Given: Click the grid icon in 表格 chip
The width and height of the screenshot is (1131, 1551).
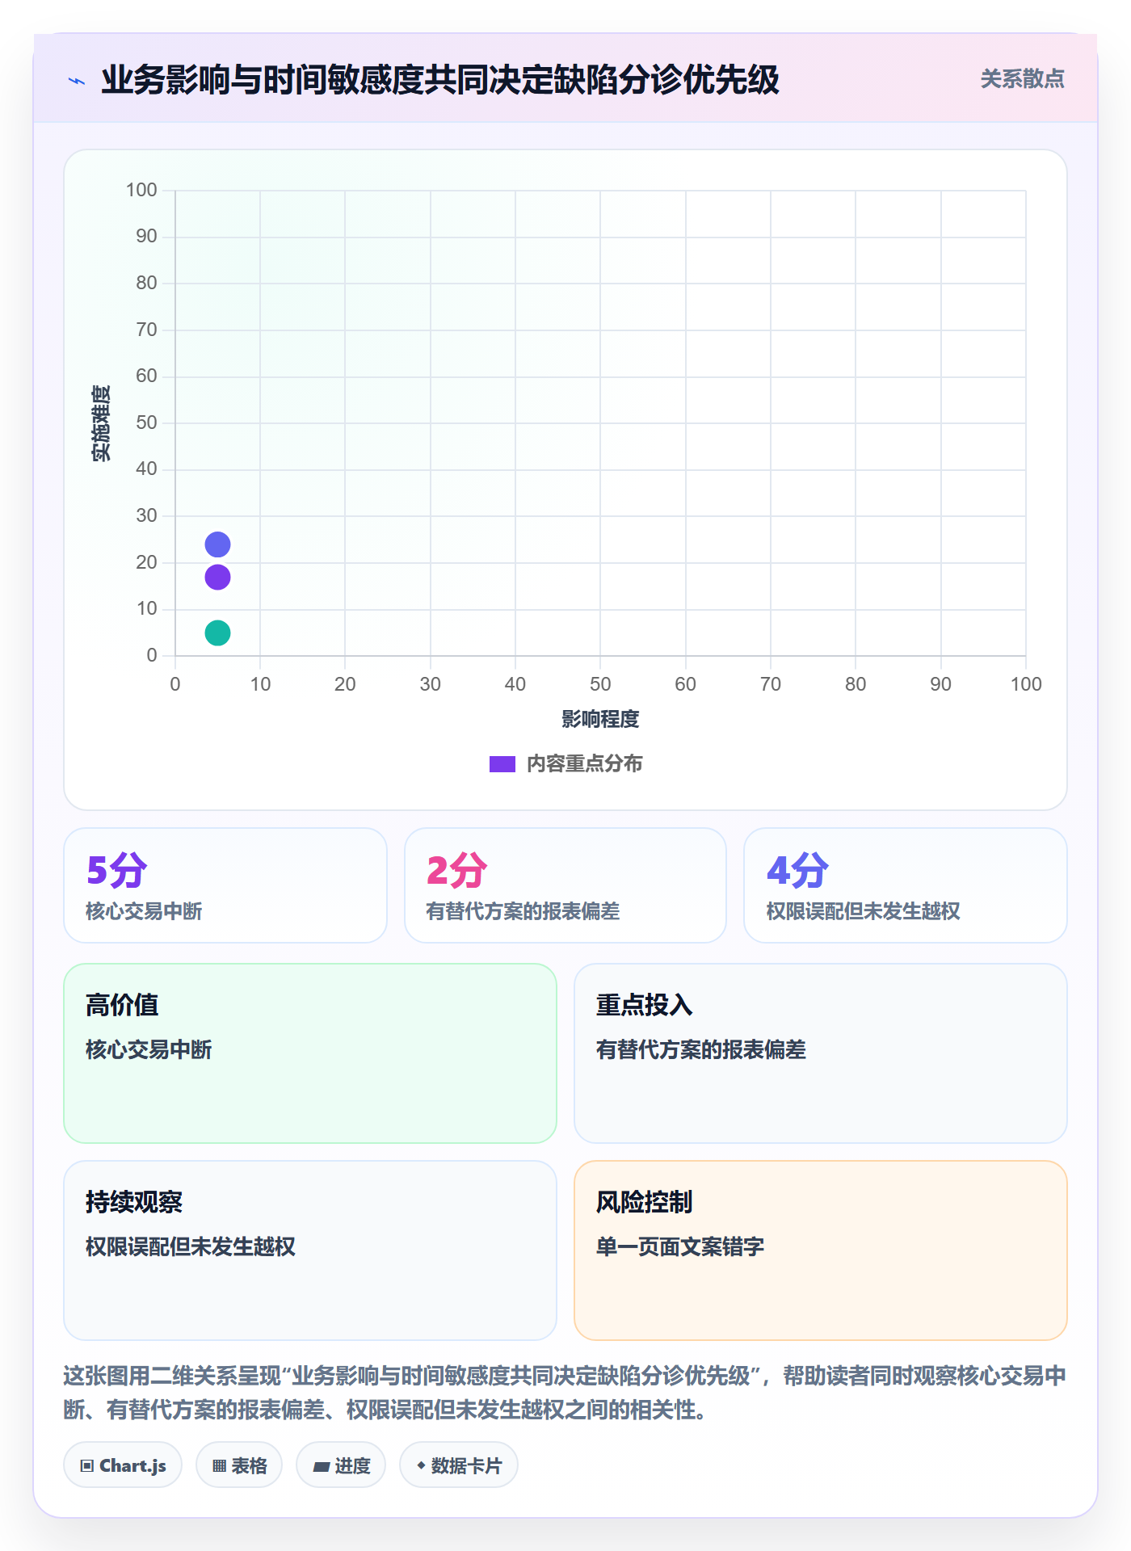Looking at the screenshot, I should (220, 1466).
